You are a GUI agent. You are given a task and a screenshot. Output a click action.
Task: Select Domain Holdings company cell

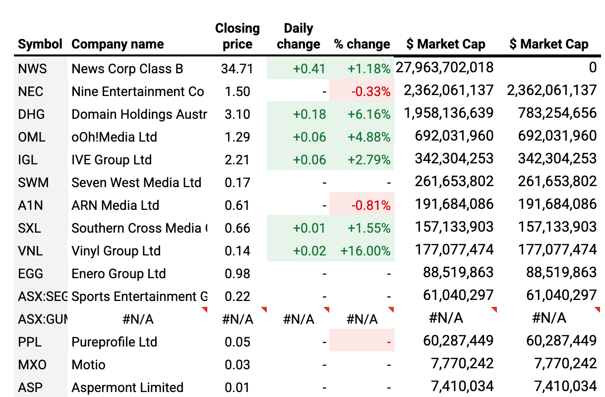[x=138, y=114]
